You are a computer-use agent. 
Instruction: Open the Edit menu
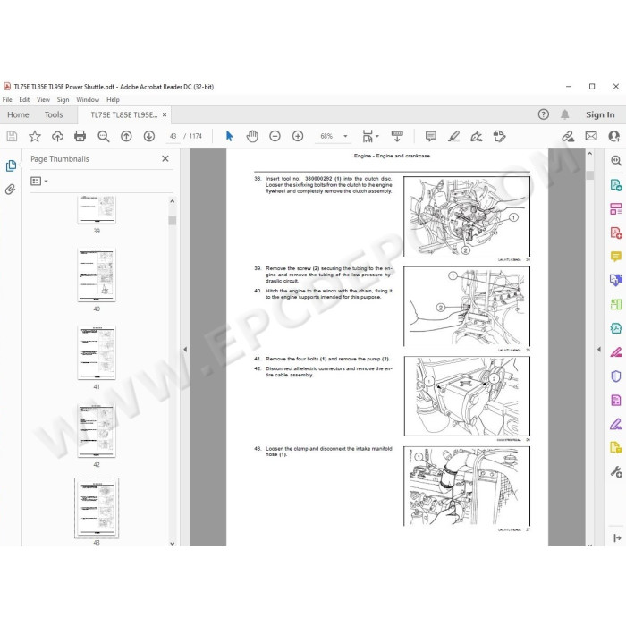[24, 100]
